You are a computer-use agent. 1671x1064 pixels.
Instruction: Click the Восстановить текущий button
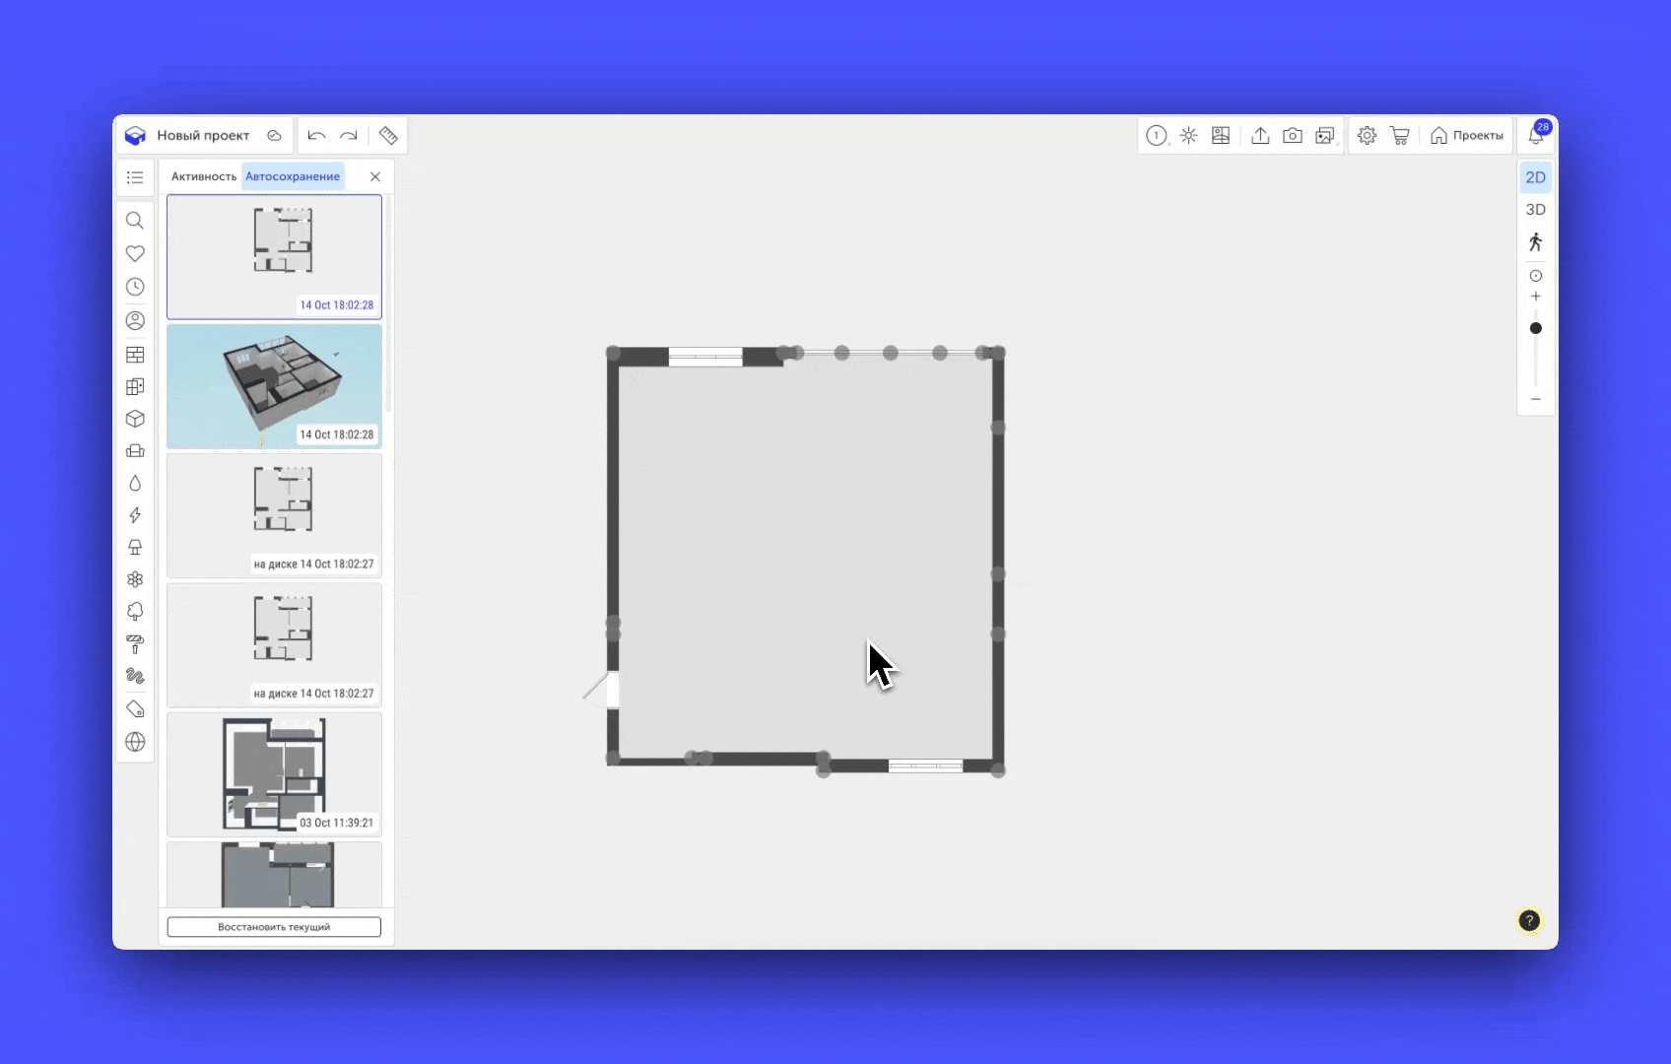(274, 927)
